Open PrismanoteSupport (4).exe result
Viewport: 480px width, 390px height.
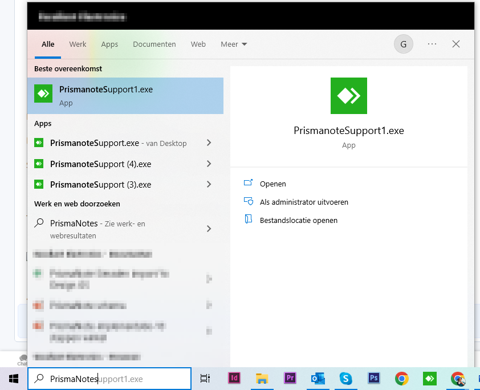[125, 164]
